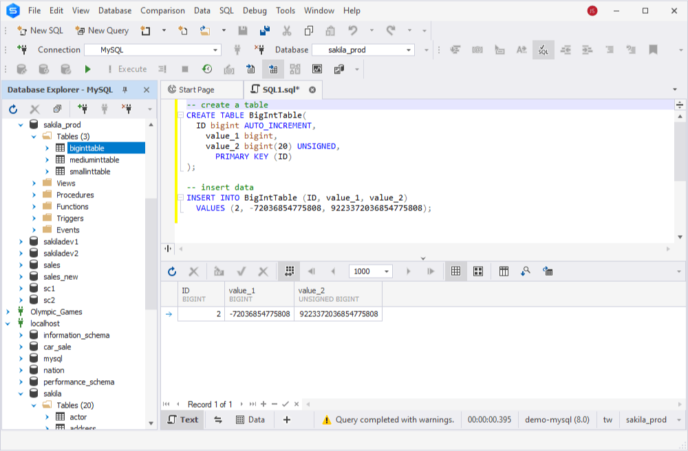Open the Database dropdown showing sakila_prod
688x451 pixels.
[363, 49]
